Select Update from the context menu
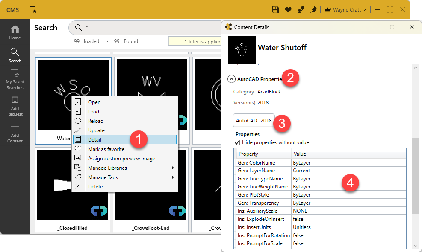This screenshot has width=422, height=252. coord(125,130)
